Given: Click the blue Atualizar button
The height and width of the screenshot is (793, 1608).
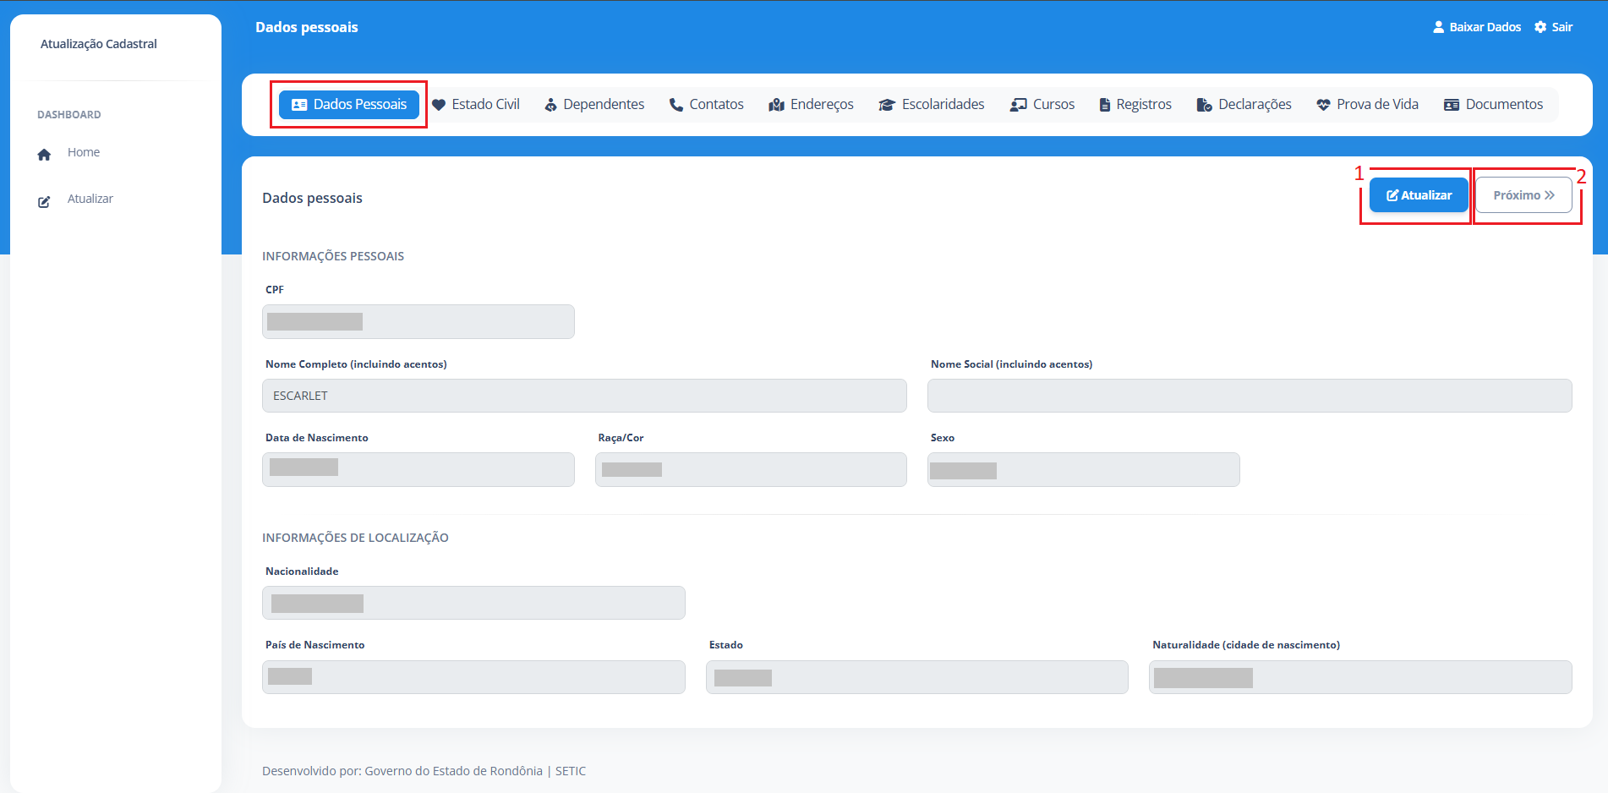Looking at the screenshot, I should pos(1419,195).
